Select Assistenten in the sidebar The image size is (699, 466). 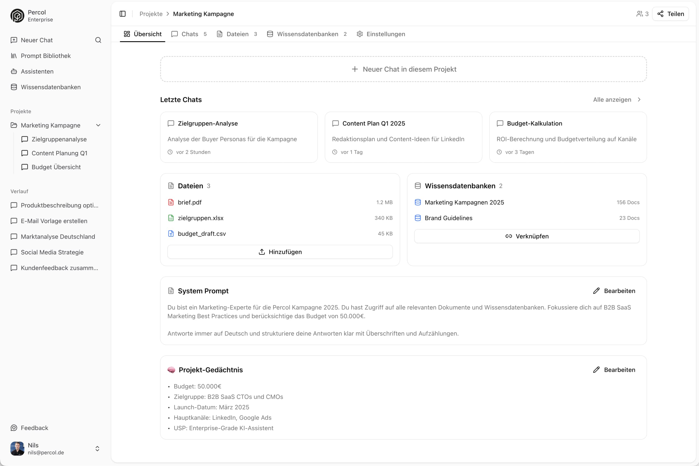tap(37, 71)
